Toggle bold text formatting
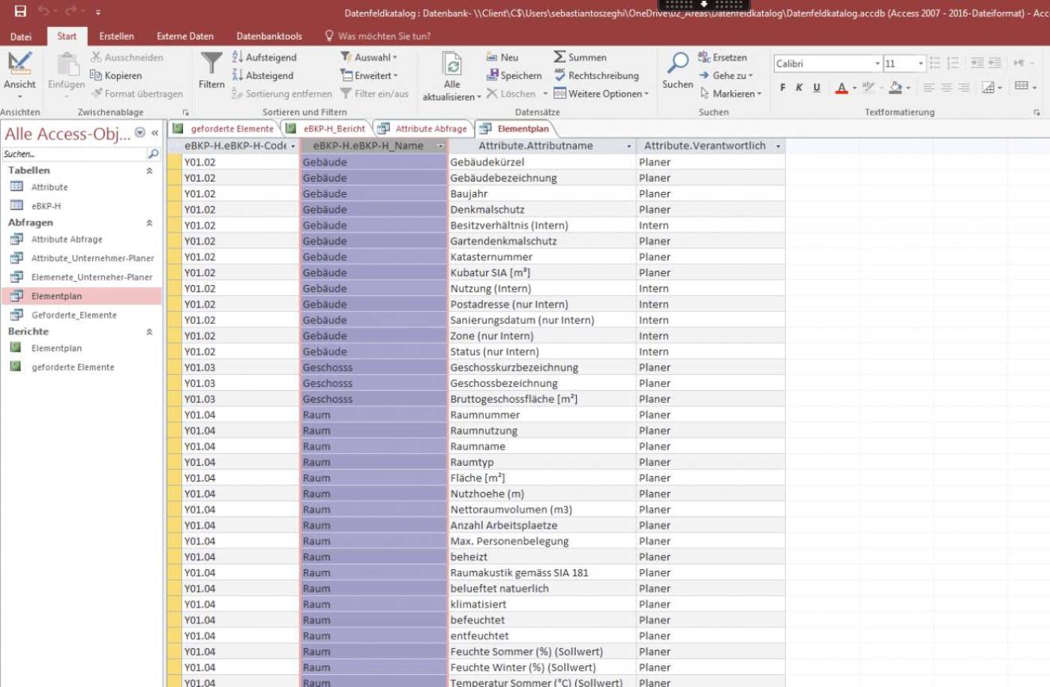 pyautogui.click(x=782, y=88)
